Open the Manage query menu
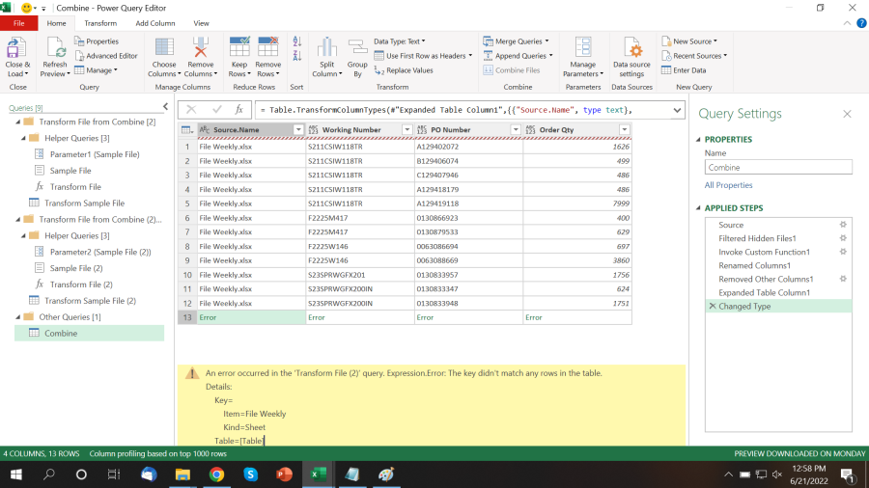Image resolution: width=869 pixels, height=488 pixels. [96, 70]
